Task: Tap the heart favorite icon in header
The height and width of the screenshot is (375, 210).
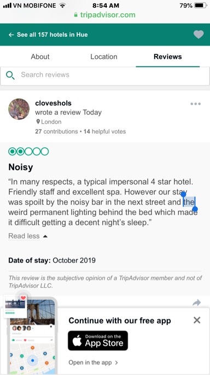Action: tap(199, 35)
